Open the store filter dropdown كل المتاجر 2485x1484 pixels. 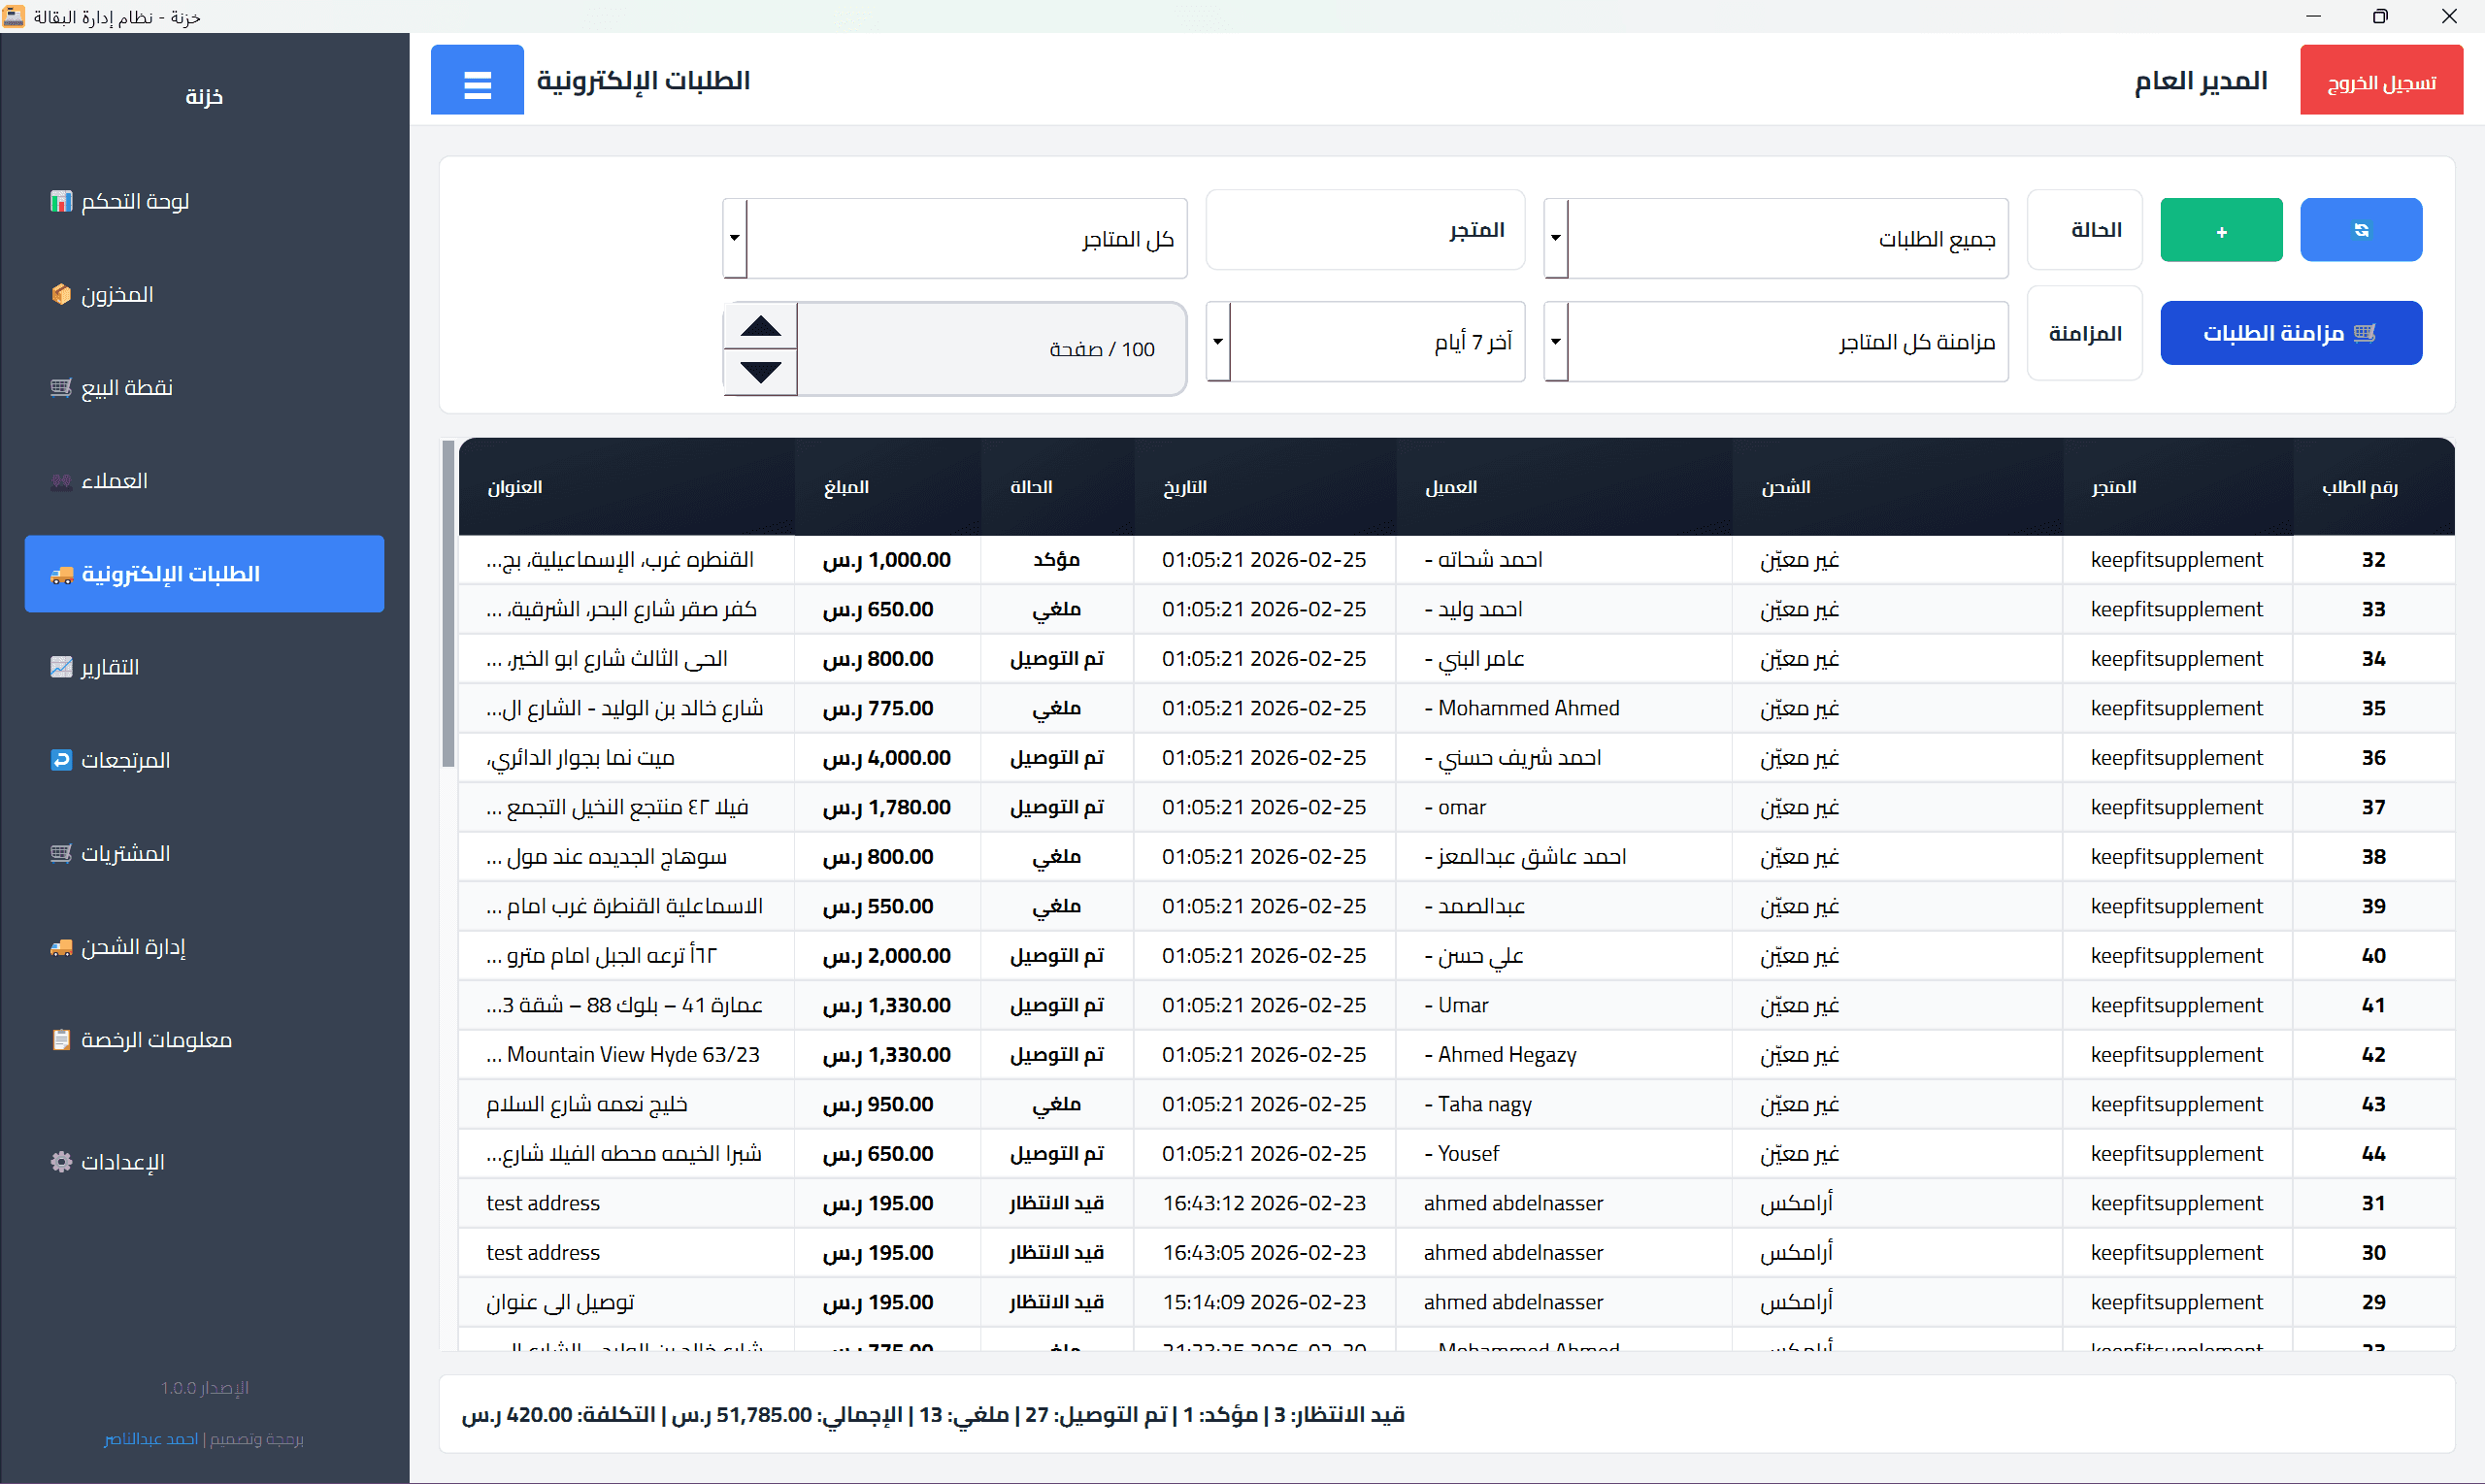953,238
